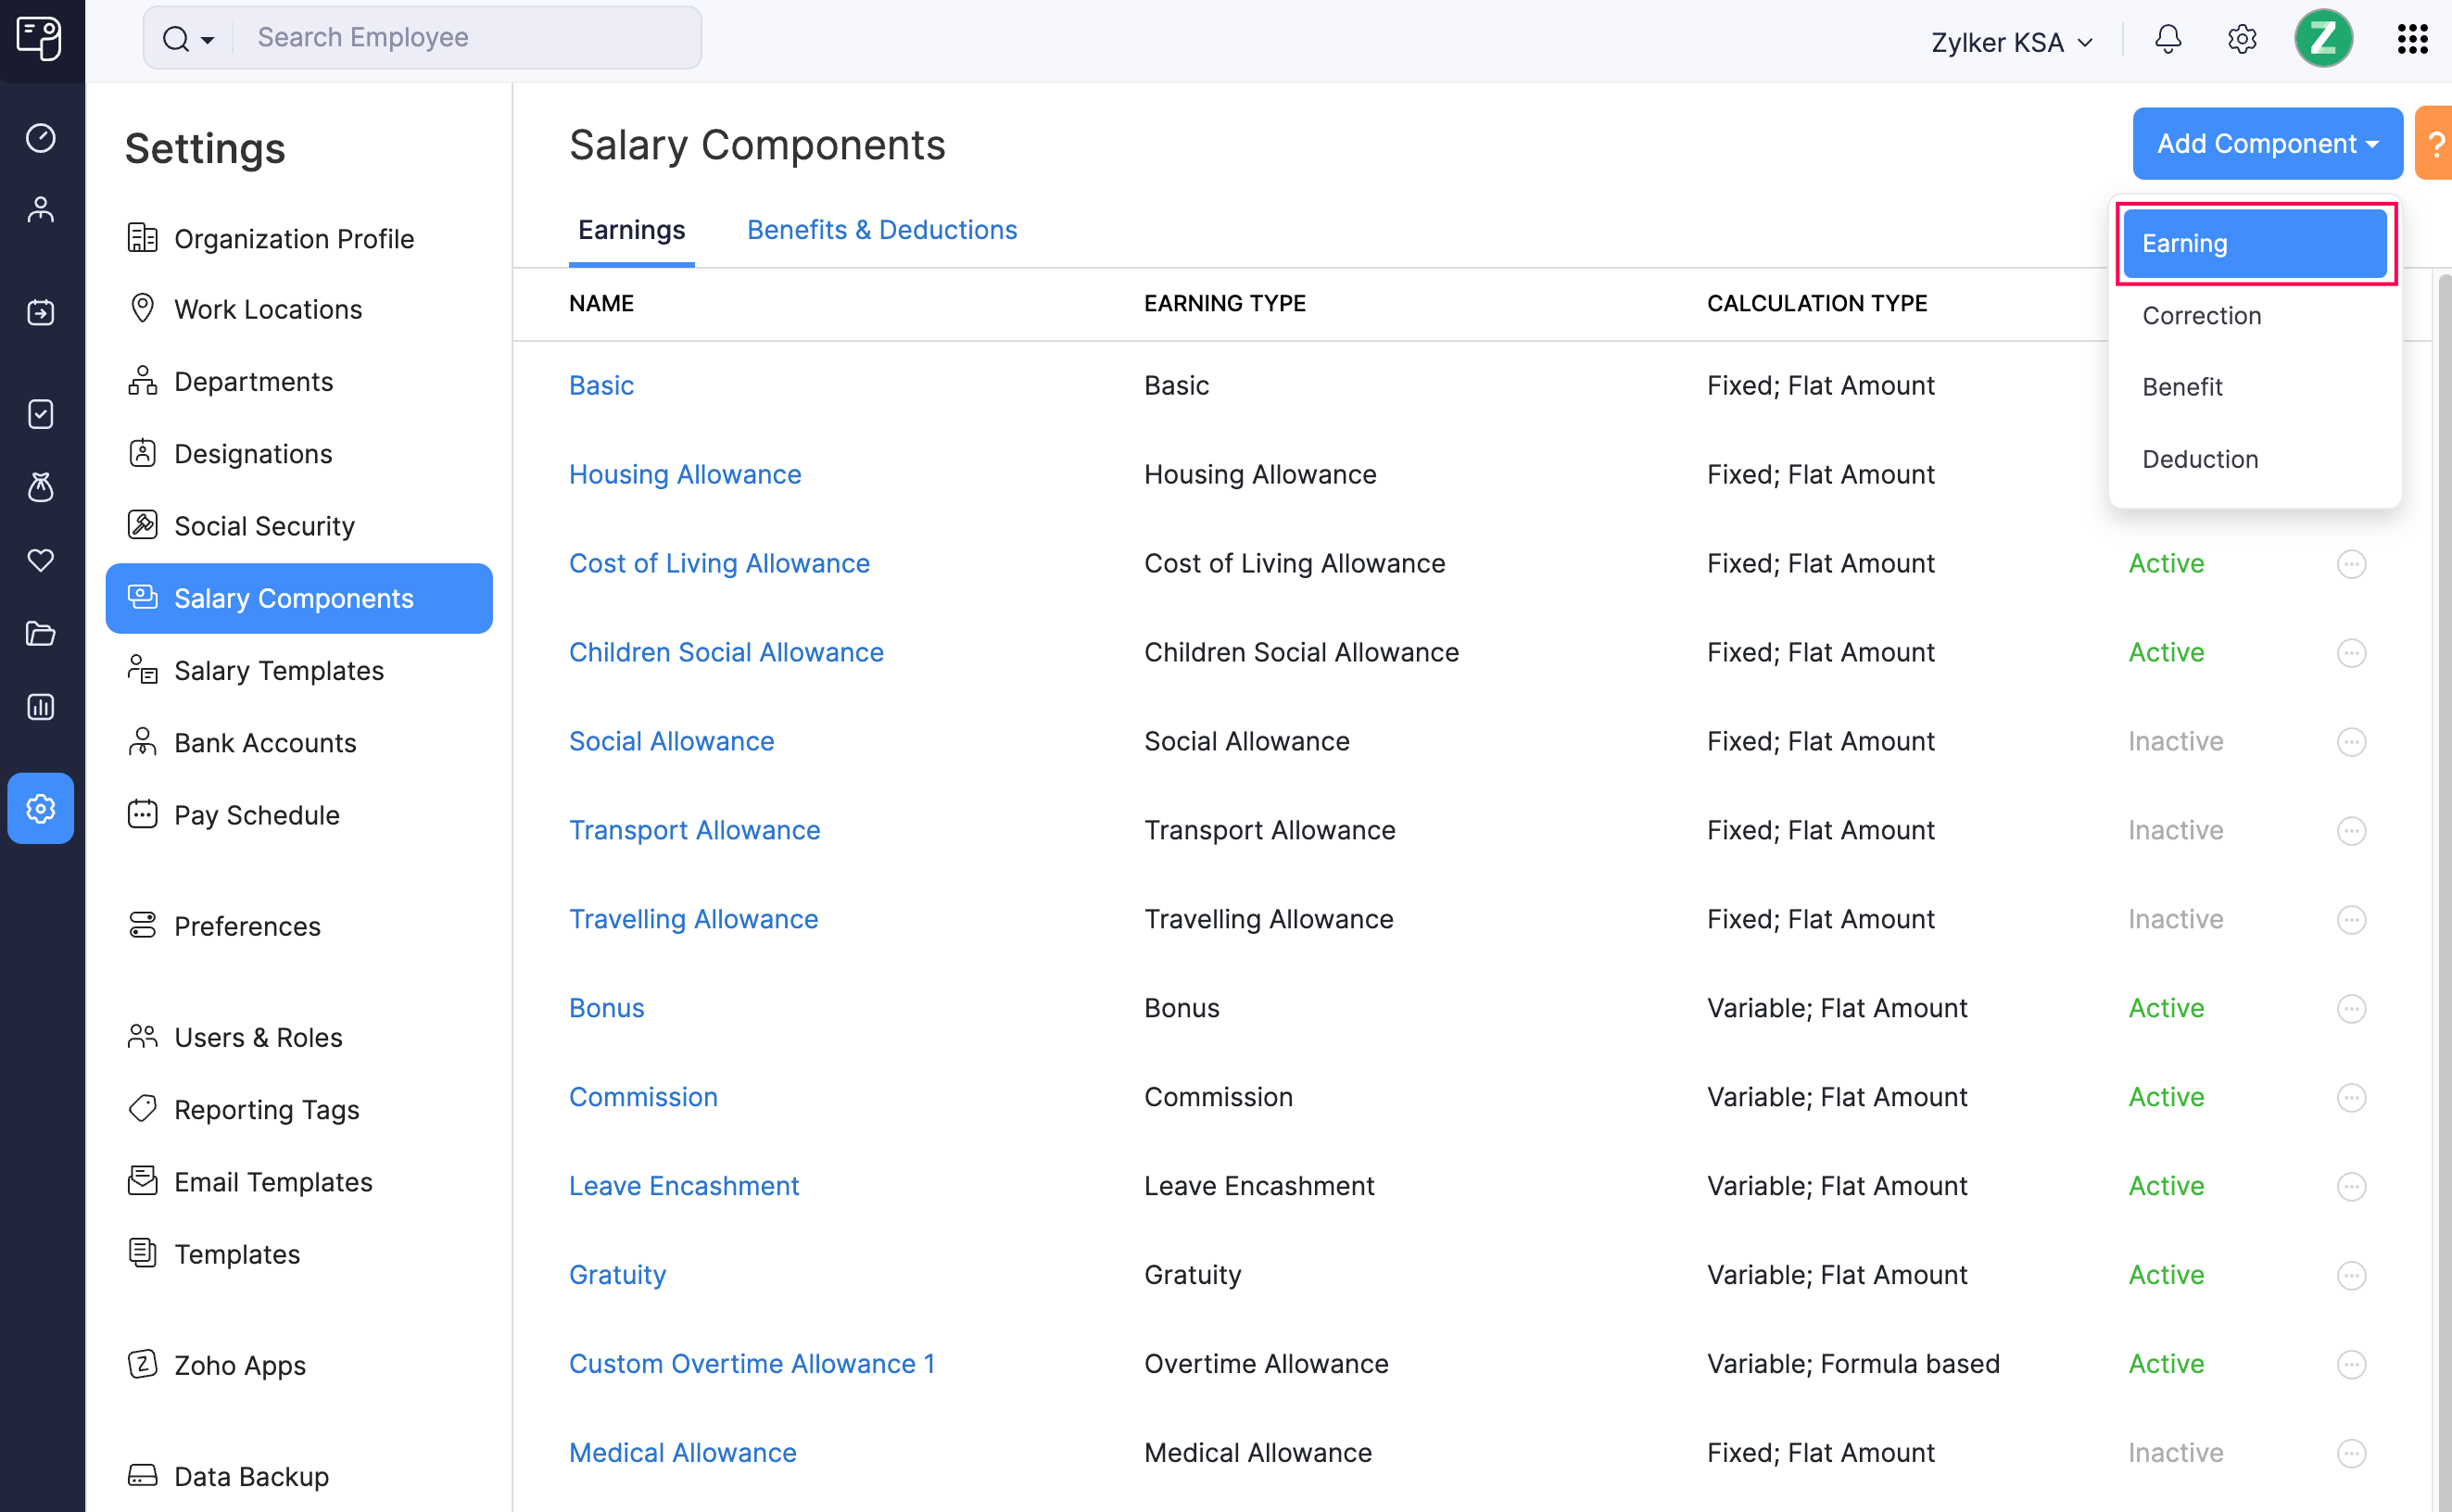Open the Basic salary component
The height and width of the screenshot is (1512, 2452).
coord(600,385)
